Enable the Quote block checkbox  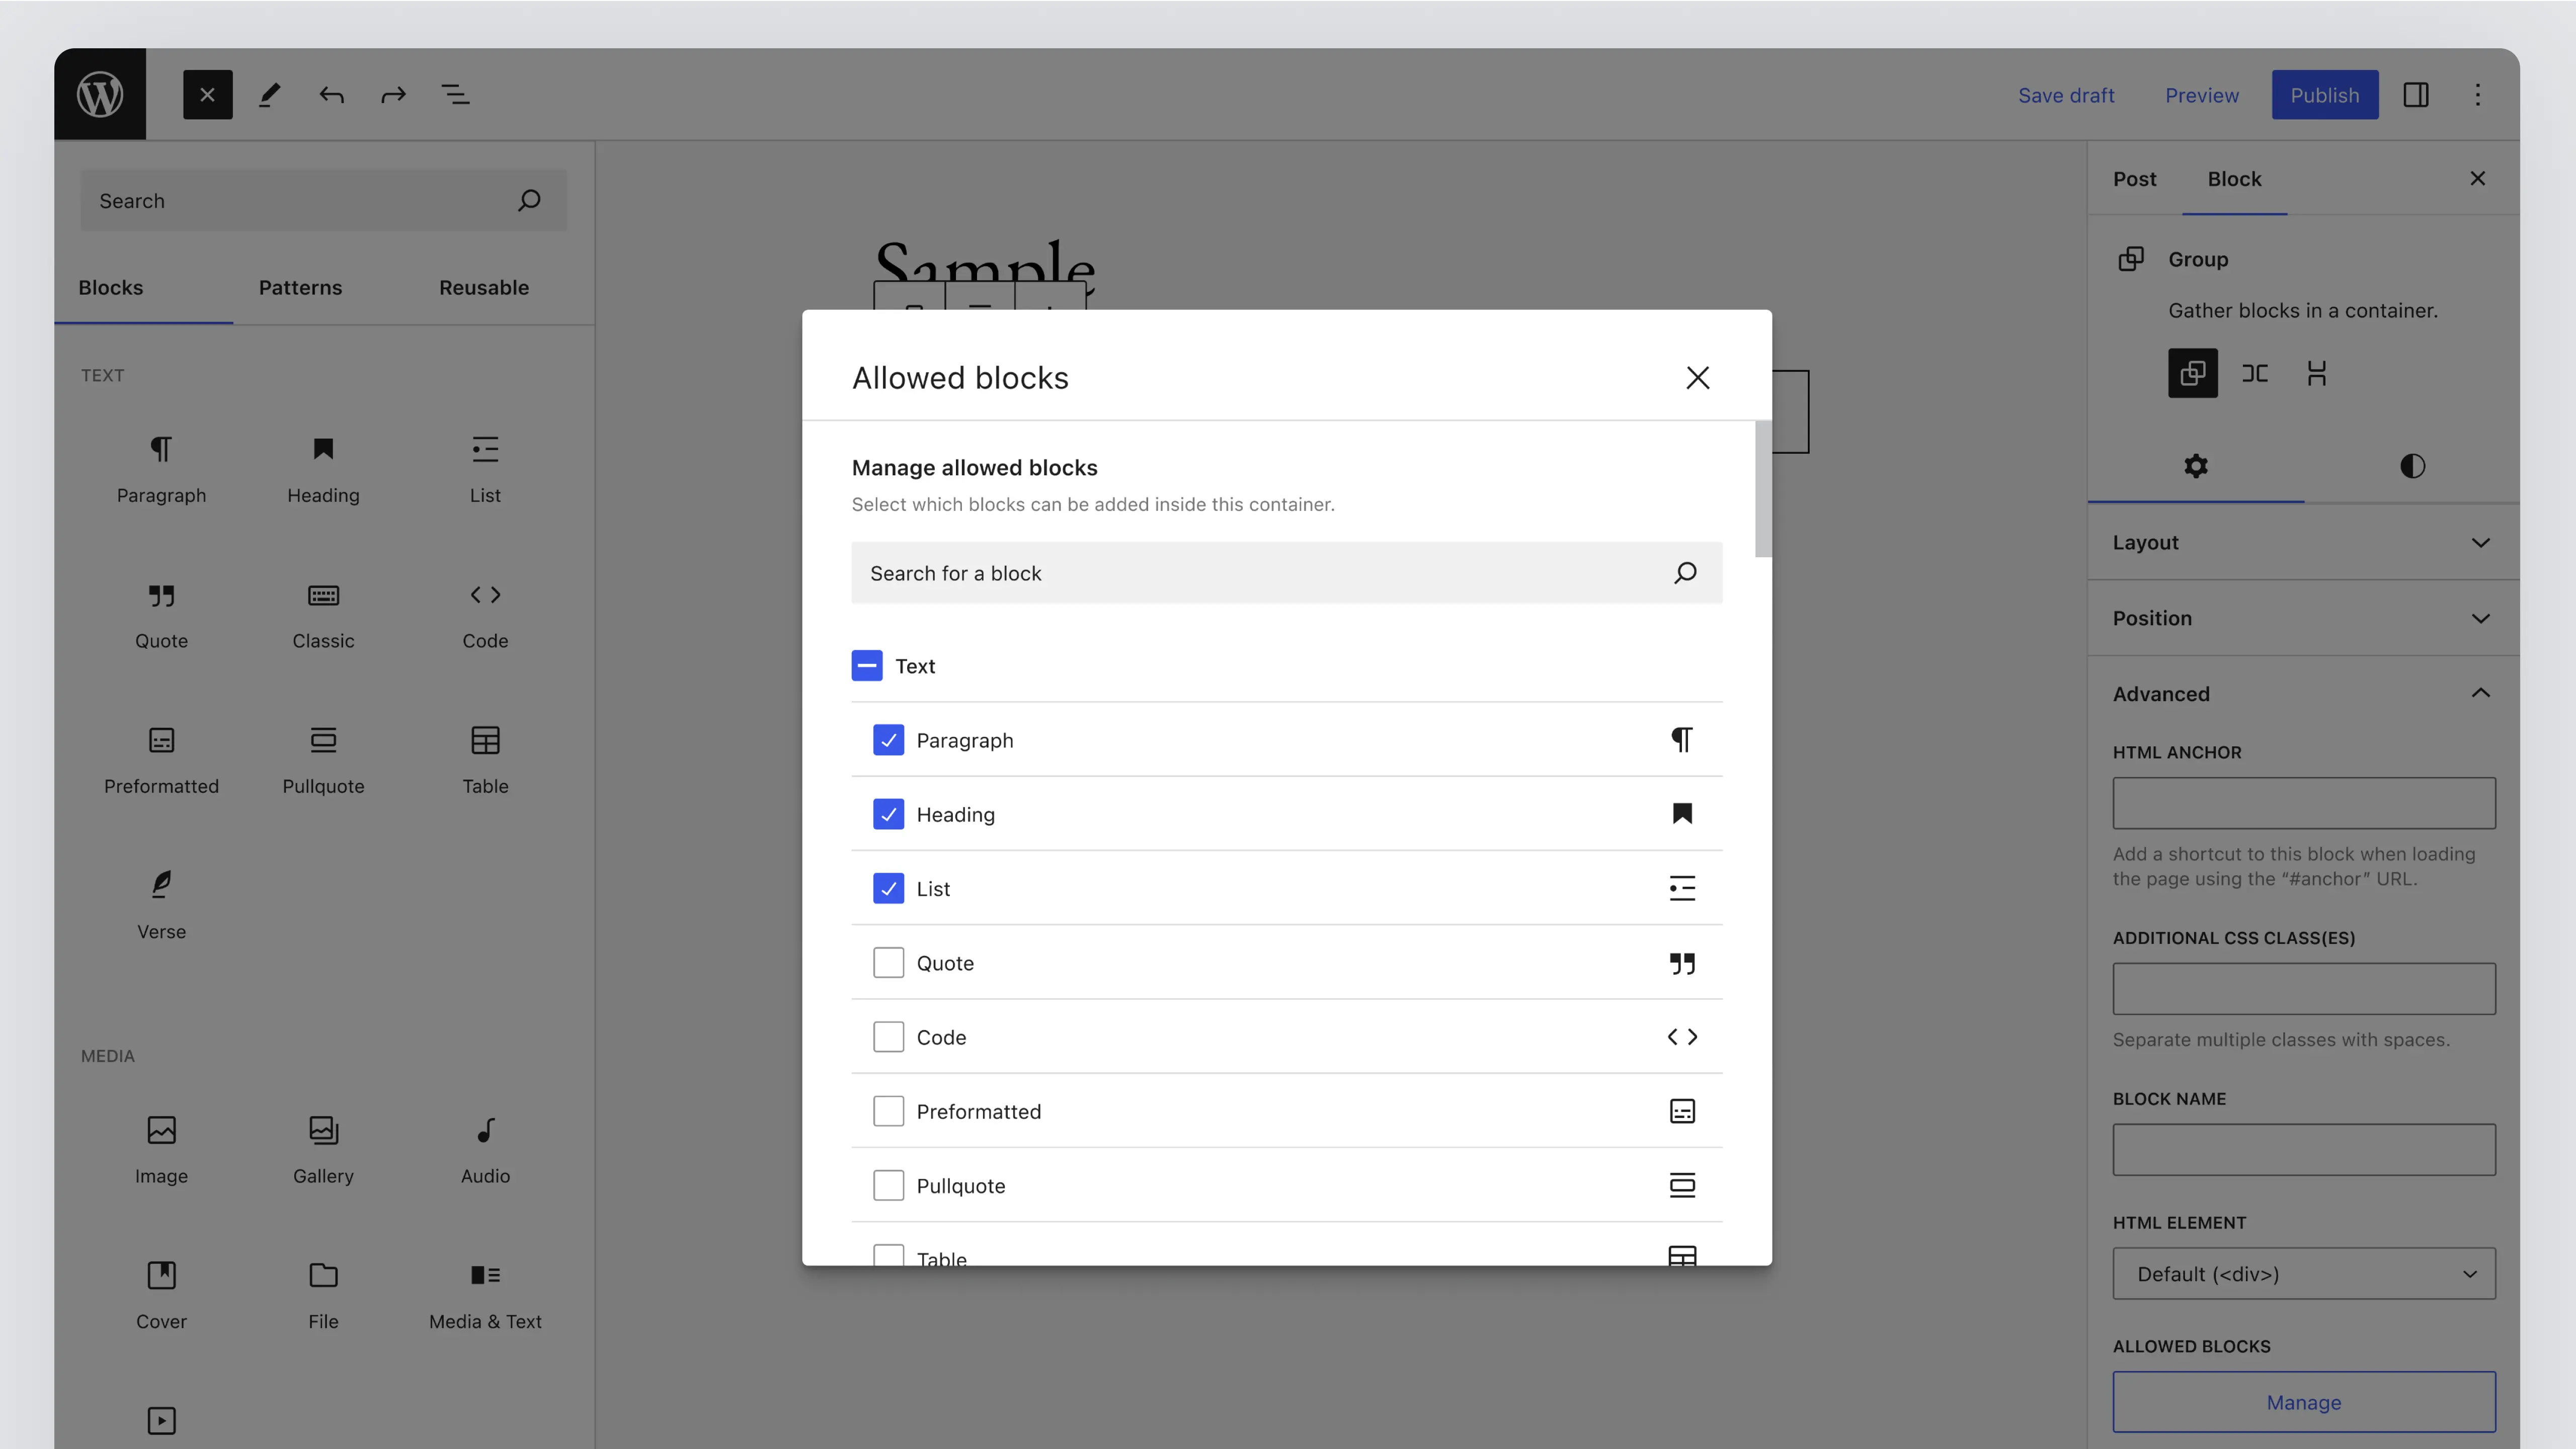(x=888, y=963)
